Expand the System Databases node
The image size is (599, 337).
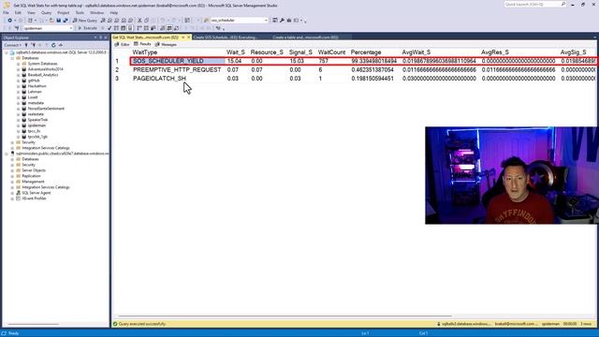click(19, 64)
